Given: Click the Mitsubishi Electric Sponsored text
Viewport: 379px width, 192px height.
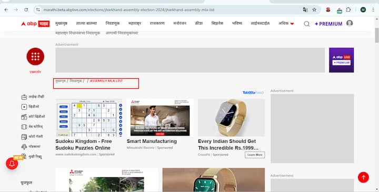Looking at the screenshot, I should click(149, 148).
